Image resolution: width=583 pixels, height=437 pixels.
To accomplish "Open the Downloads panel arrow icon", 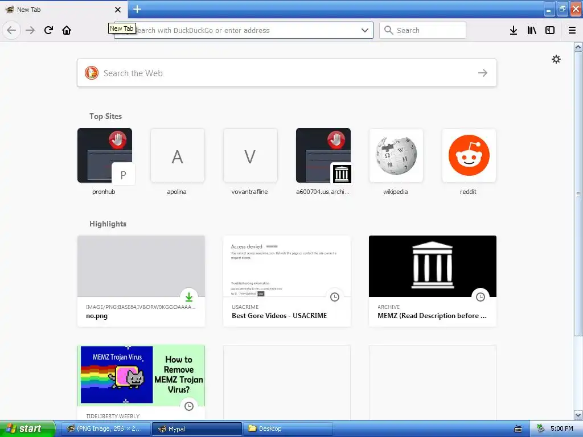I will (514, 30).
